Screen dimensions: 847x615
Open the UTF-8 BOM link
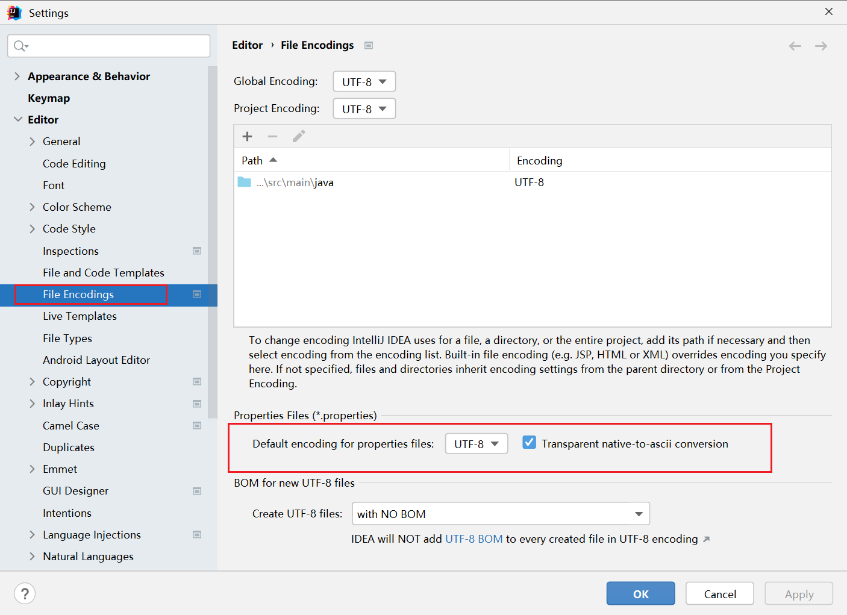pos(474,539)
